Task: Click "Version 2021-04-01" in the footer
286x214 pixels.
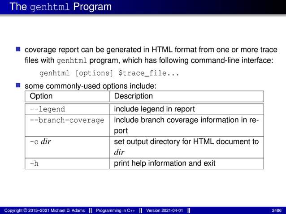Action: pos(165,210)
